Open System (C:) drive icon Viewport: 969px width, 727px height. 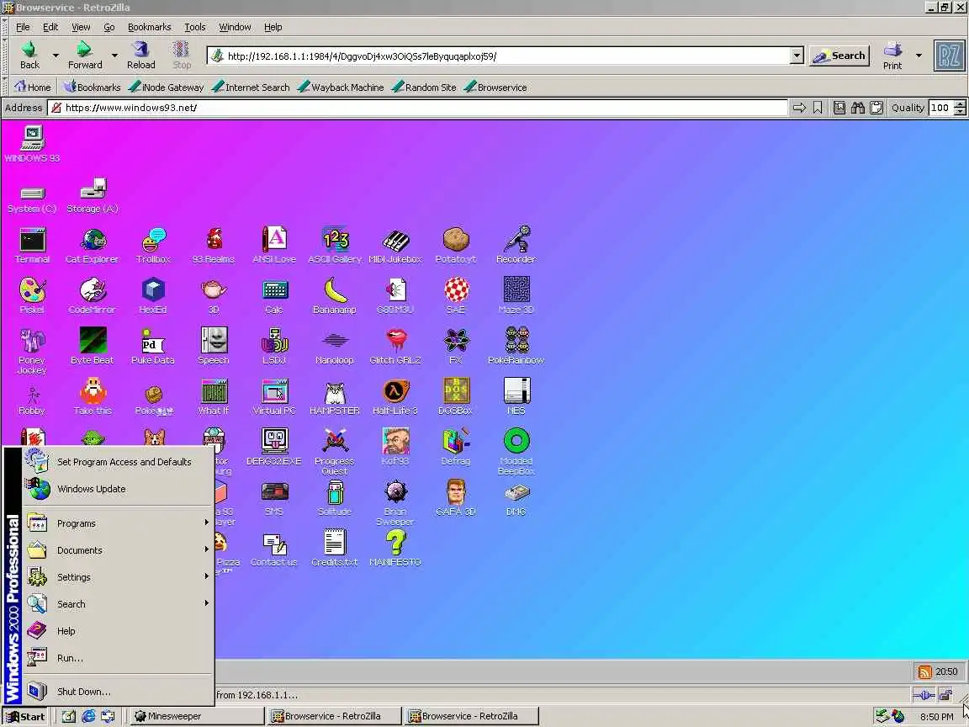tap(32, 198)
